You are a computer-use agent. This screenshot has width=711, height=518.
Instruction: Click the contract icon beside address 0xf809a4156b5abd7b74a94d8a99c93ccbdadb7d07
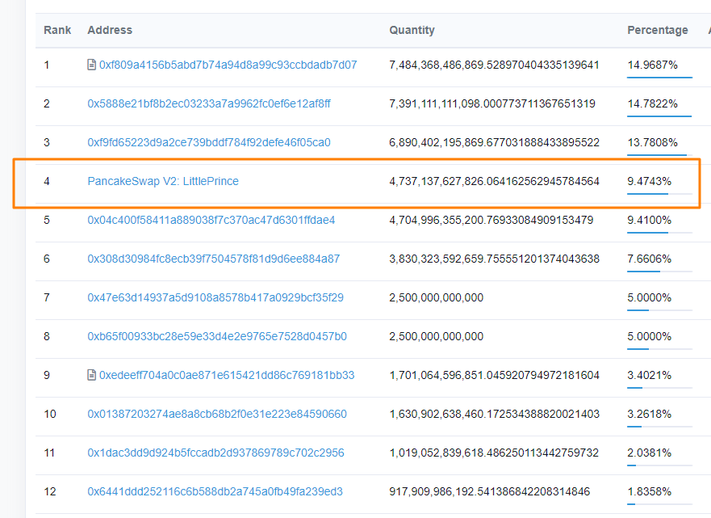click(x=91, y=65)
